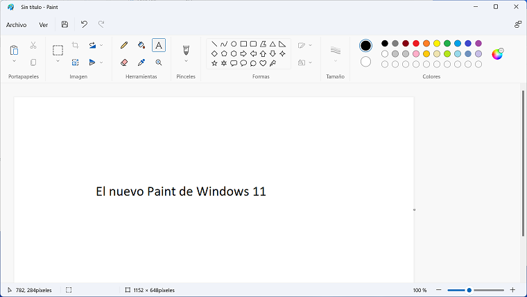Click the rectangular Selection tool
Screen dimensions: 527x297
pos(58,50)
